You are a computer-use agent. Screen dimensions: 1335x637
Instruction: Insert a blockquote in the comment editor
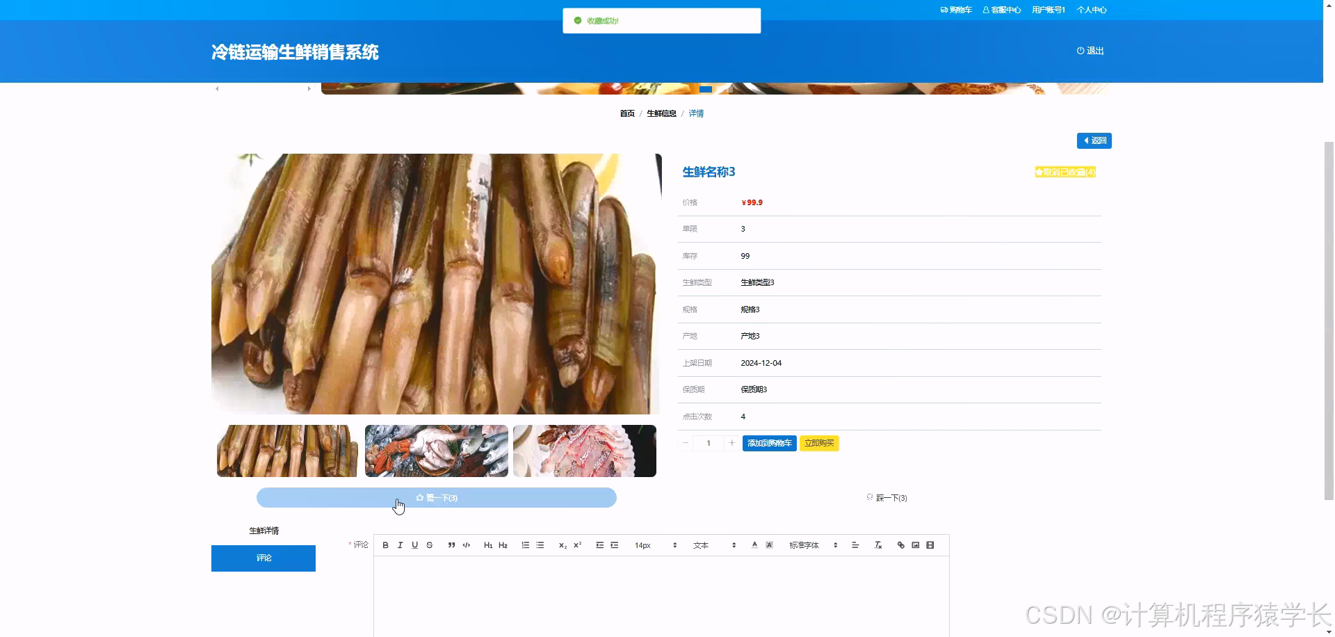point(451,545)
